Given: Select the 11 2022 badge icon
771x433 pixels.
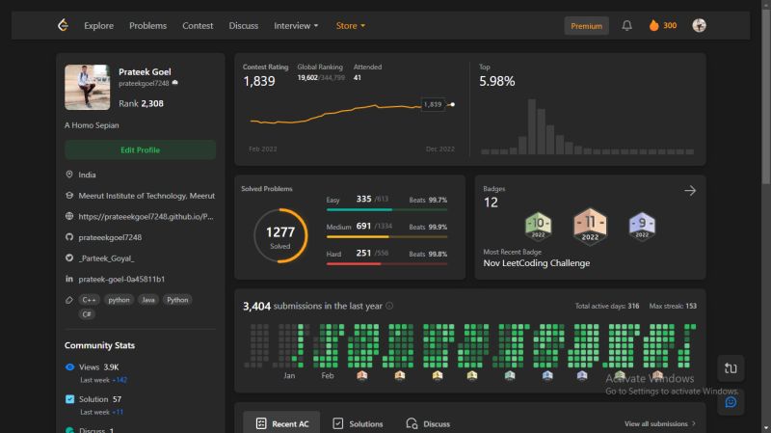Looking at the screenshot, I should (x=590, y=226).
